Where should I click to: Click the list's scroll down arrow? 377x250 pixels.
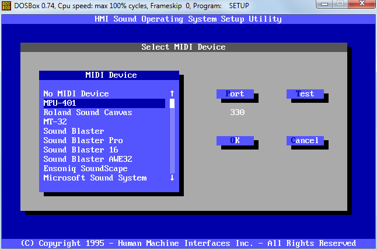(172, 178)
